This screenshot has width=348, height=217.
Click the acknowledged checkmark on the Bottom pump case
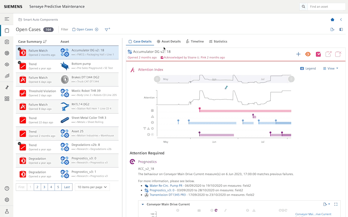19,62
